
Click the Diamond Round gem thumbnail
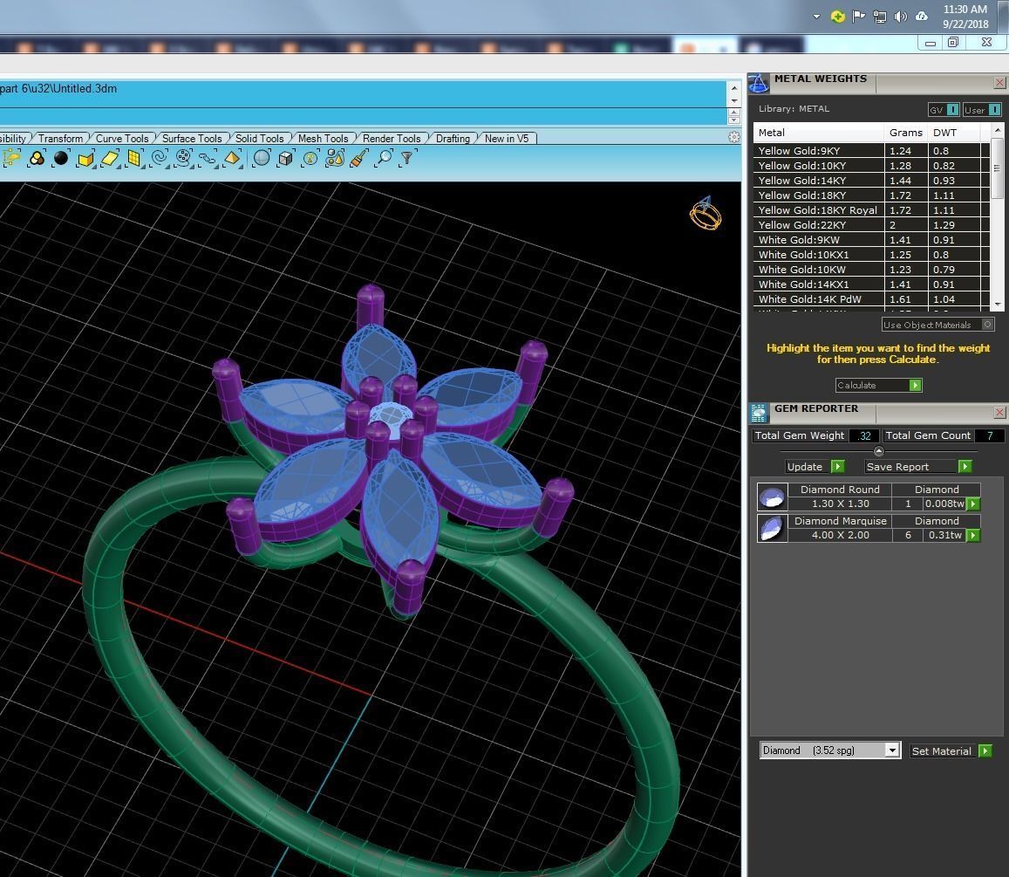(x=772, y=497)
